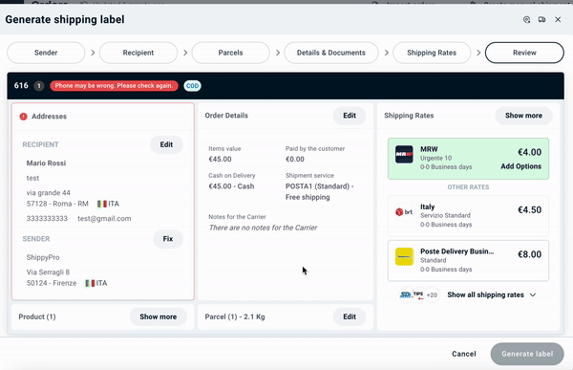Click the SDA carrier logo icon
The image size is (573, 370).
point(406,294)
